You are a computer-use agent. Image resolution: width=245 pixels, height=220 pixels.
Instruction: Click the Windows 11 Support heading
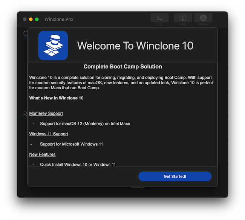[49, 134]
